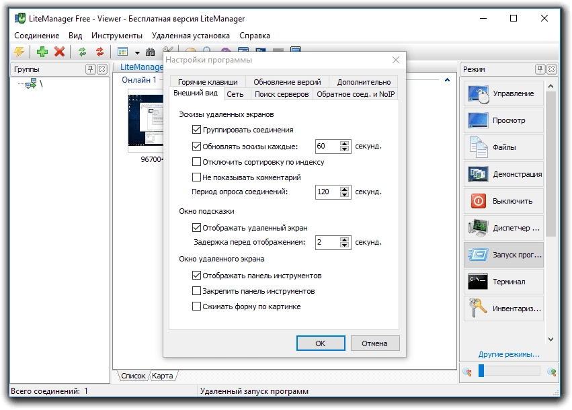Click the red arrows refresh-all toolbar icon

coord(99,52)
